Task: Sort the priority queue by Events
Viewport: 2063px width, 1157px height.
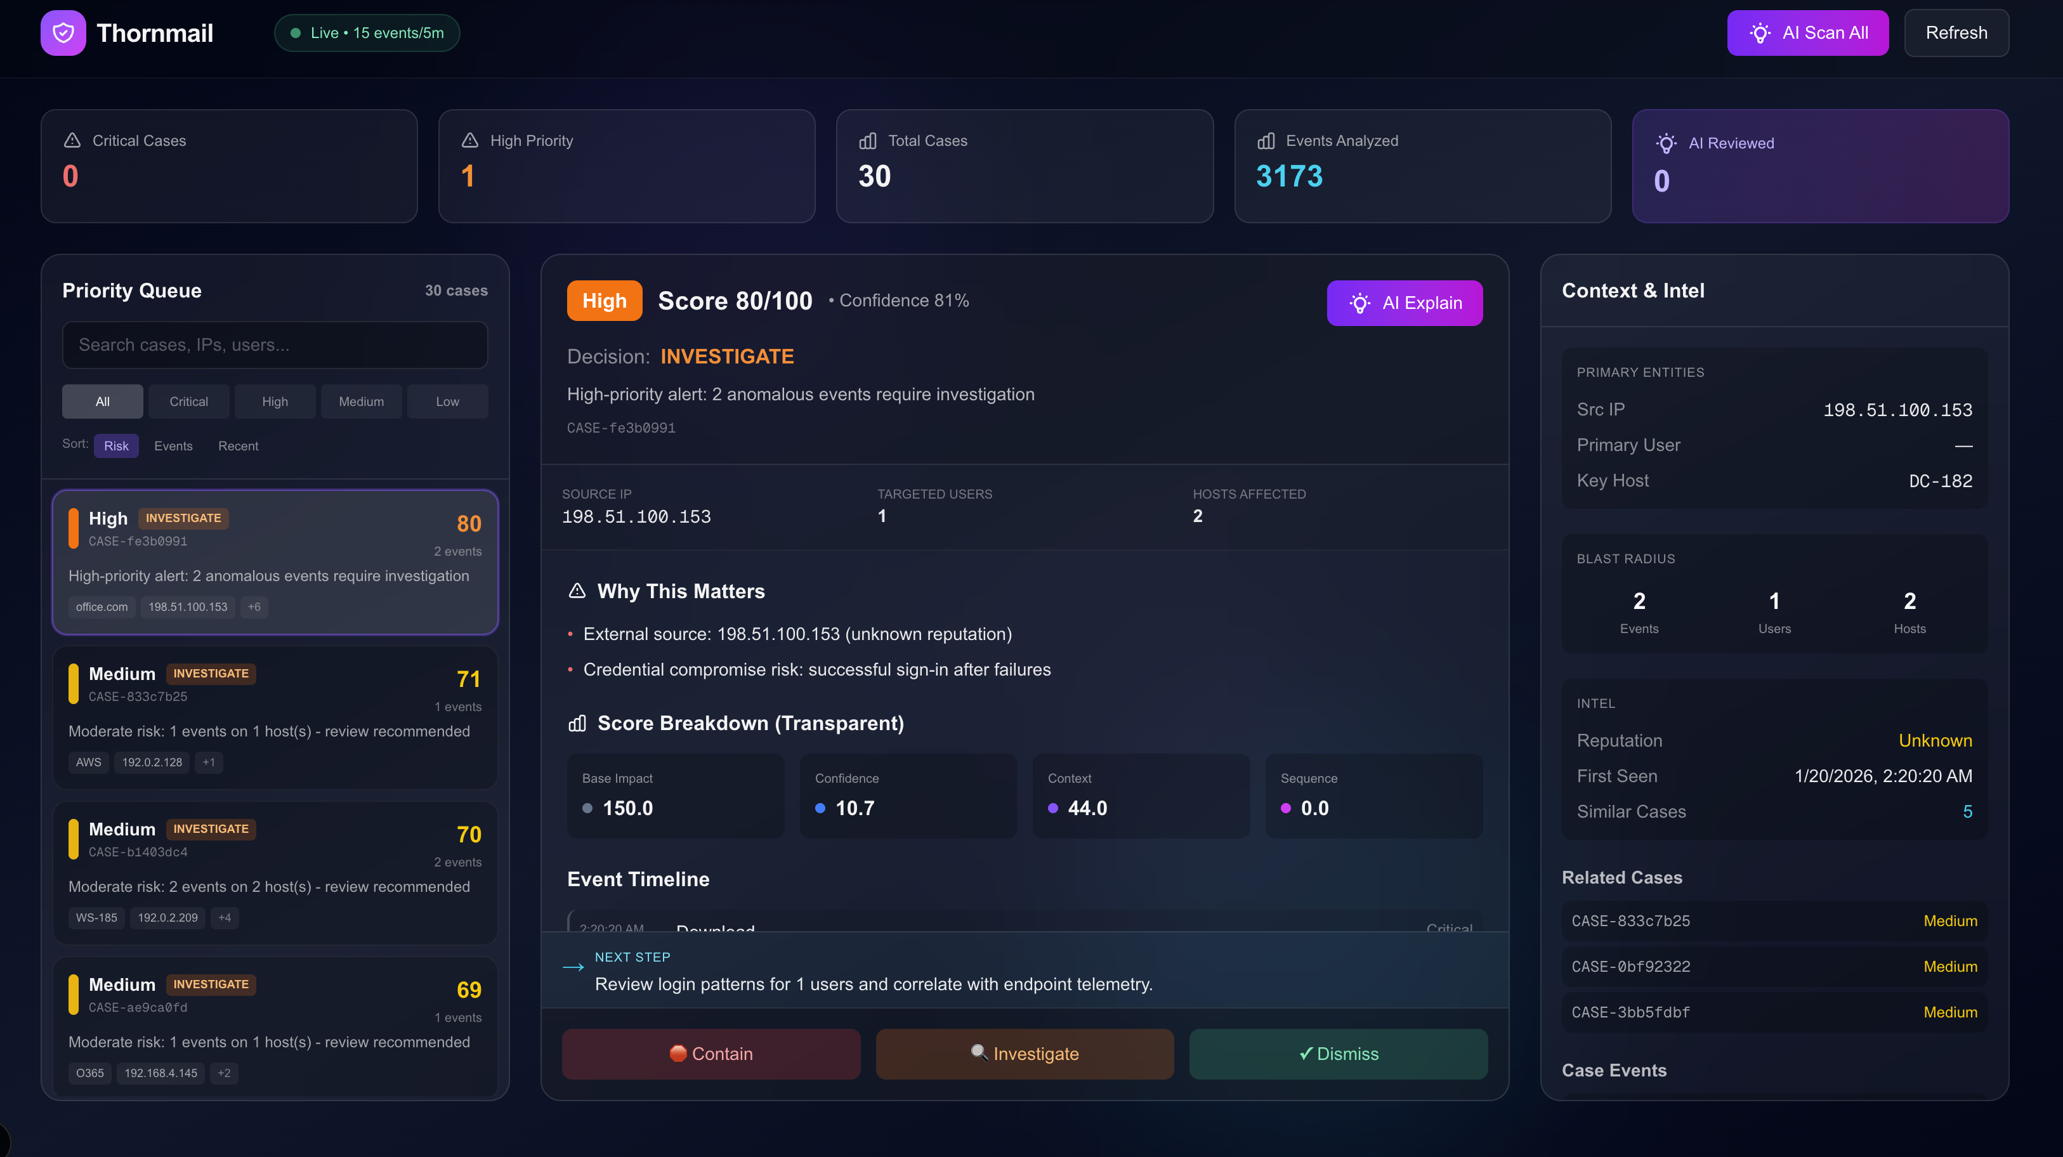Action: [173, 446]
